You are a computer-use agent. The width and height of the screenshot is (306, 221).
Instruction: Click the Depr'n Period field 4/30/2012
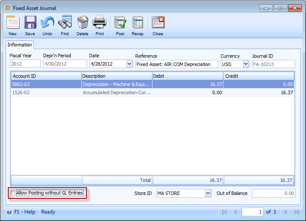[65, 64]
